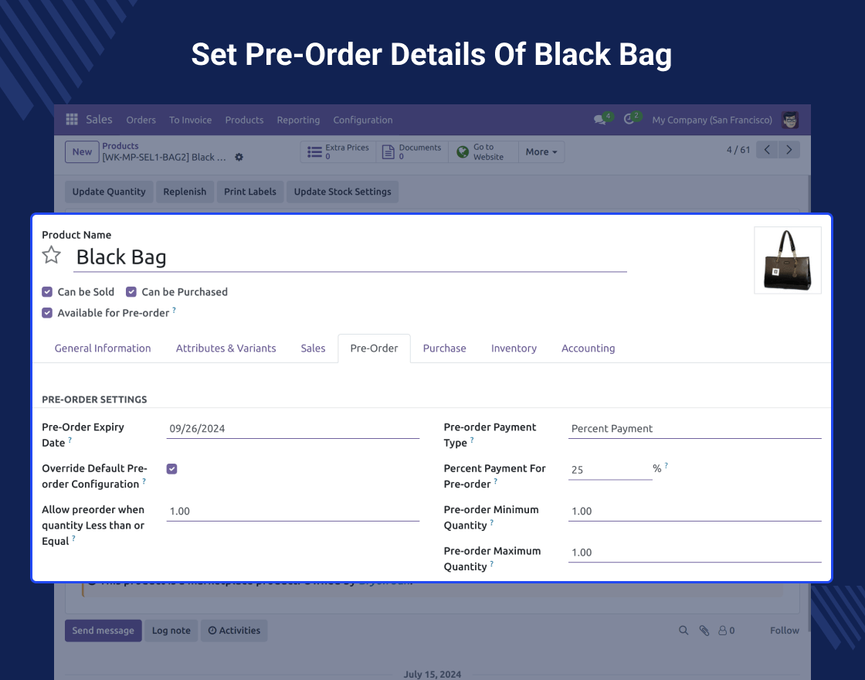Image resolution: width=865 pixels, height=680 pixels.
Task: Click Send message button
Action: pos(103,631)
